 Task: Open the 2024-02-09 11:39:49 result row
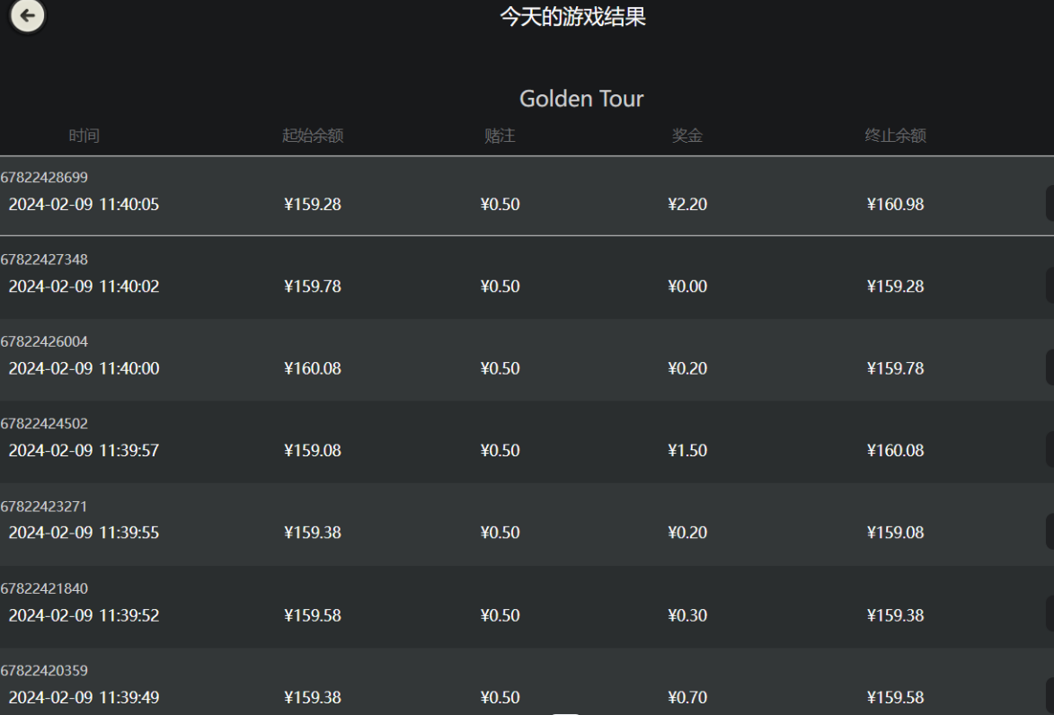[527, 682]
